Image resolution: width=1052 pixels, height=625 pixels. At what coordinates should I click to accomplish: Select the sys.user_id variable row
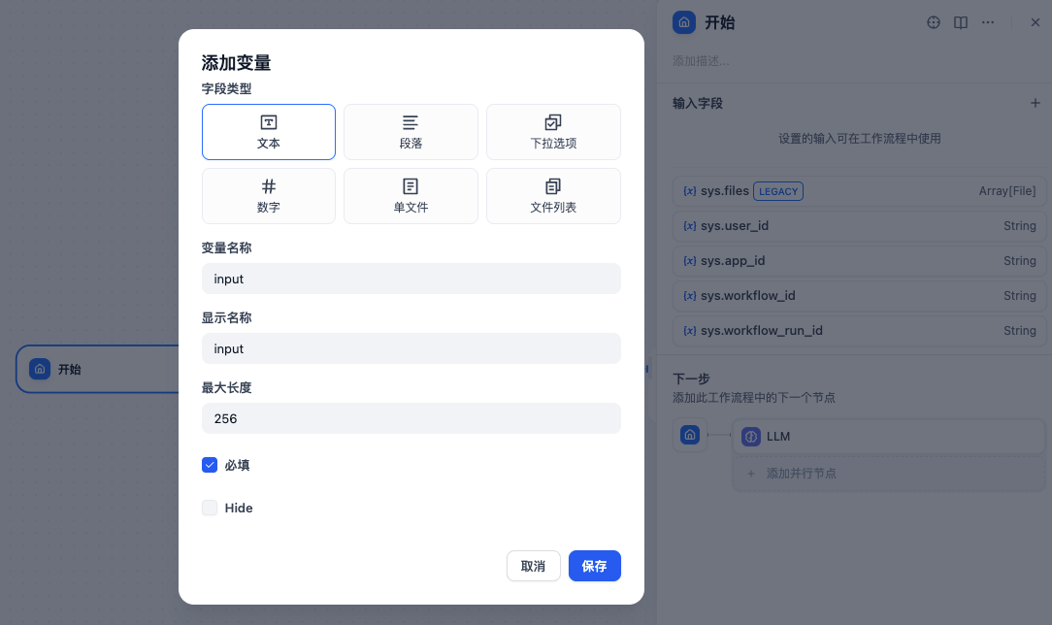[x=859, y=225]
